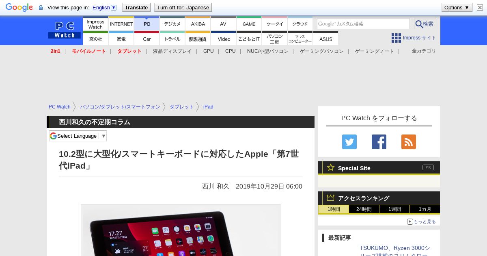Open the ASUS nav item

pos(326,39)
